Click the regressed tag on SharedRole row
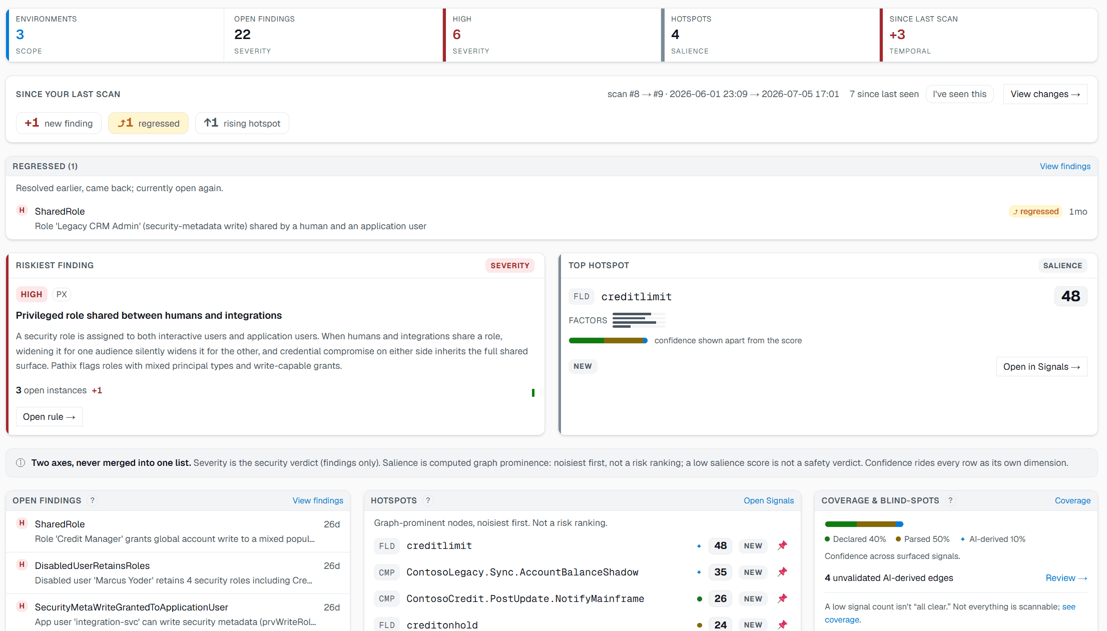 click(x=1035, y=212)
